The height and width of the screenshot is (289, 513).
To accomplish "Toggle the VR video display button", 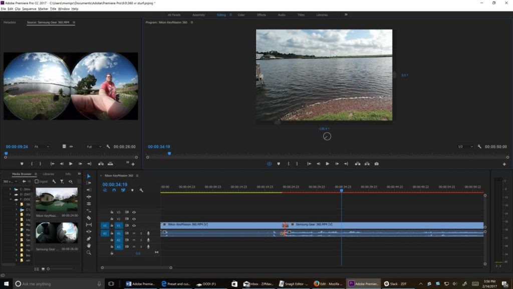I will (269, 164).
